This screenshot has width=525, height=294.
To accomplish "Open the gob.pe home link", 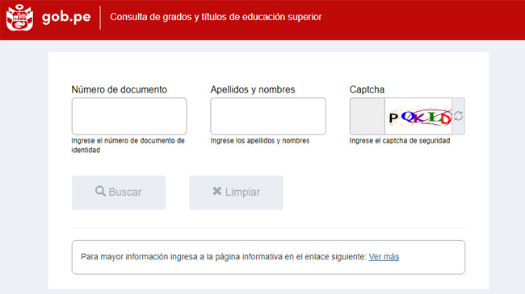I will (66, 17).
